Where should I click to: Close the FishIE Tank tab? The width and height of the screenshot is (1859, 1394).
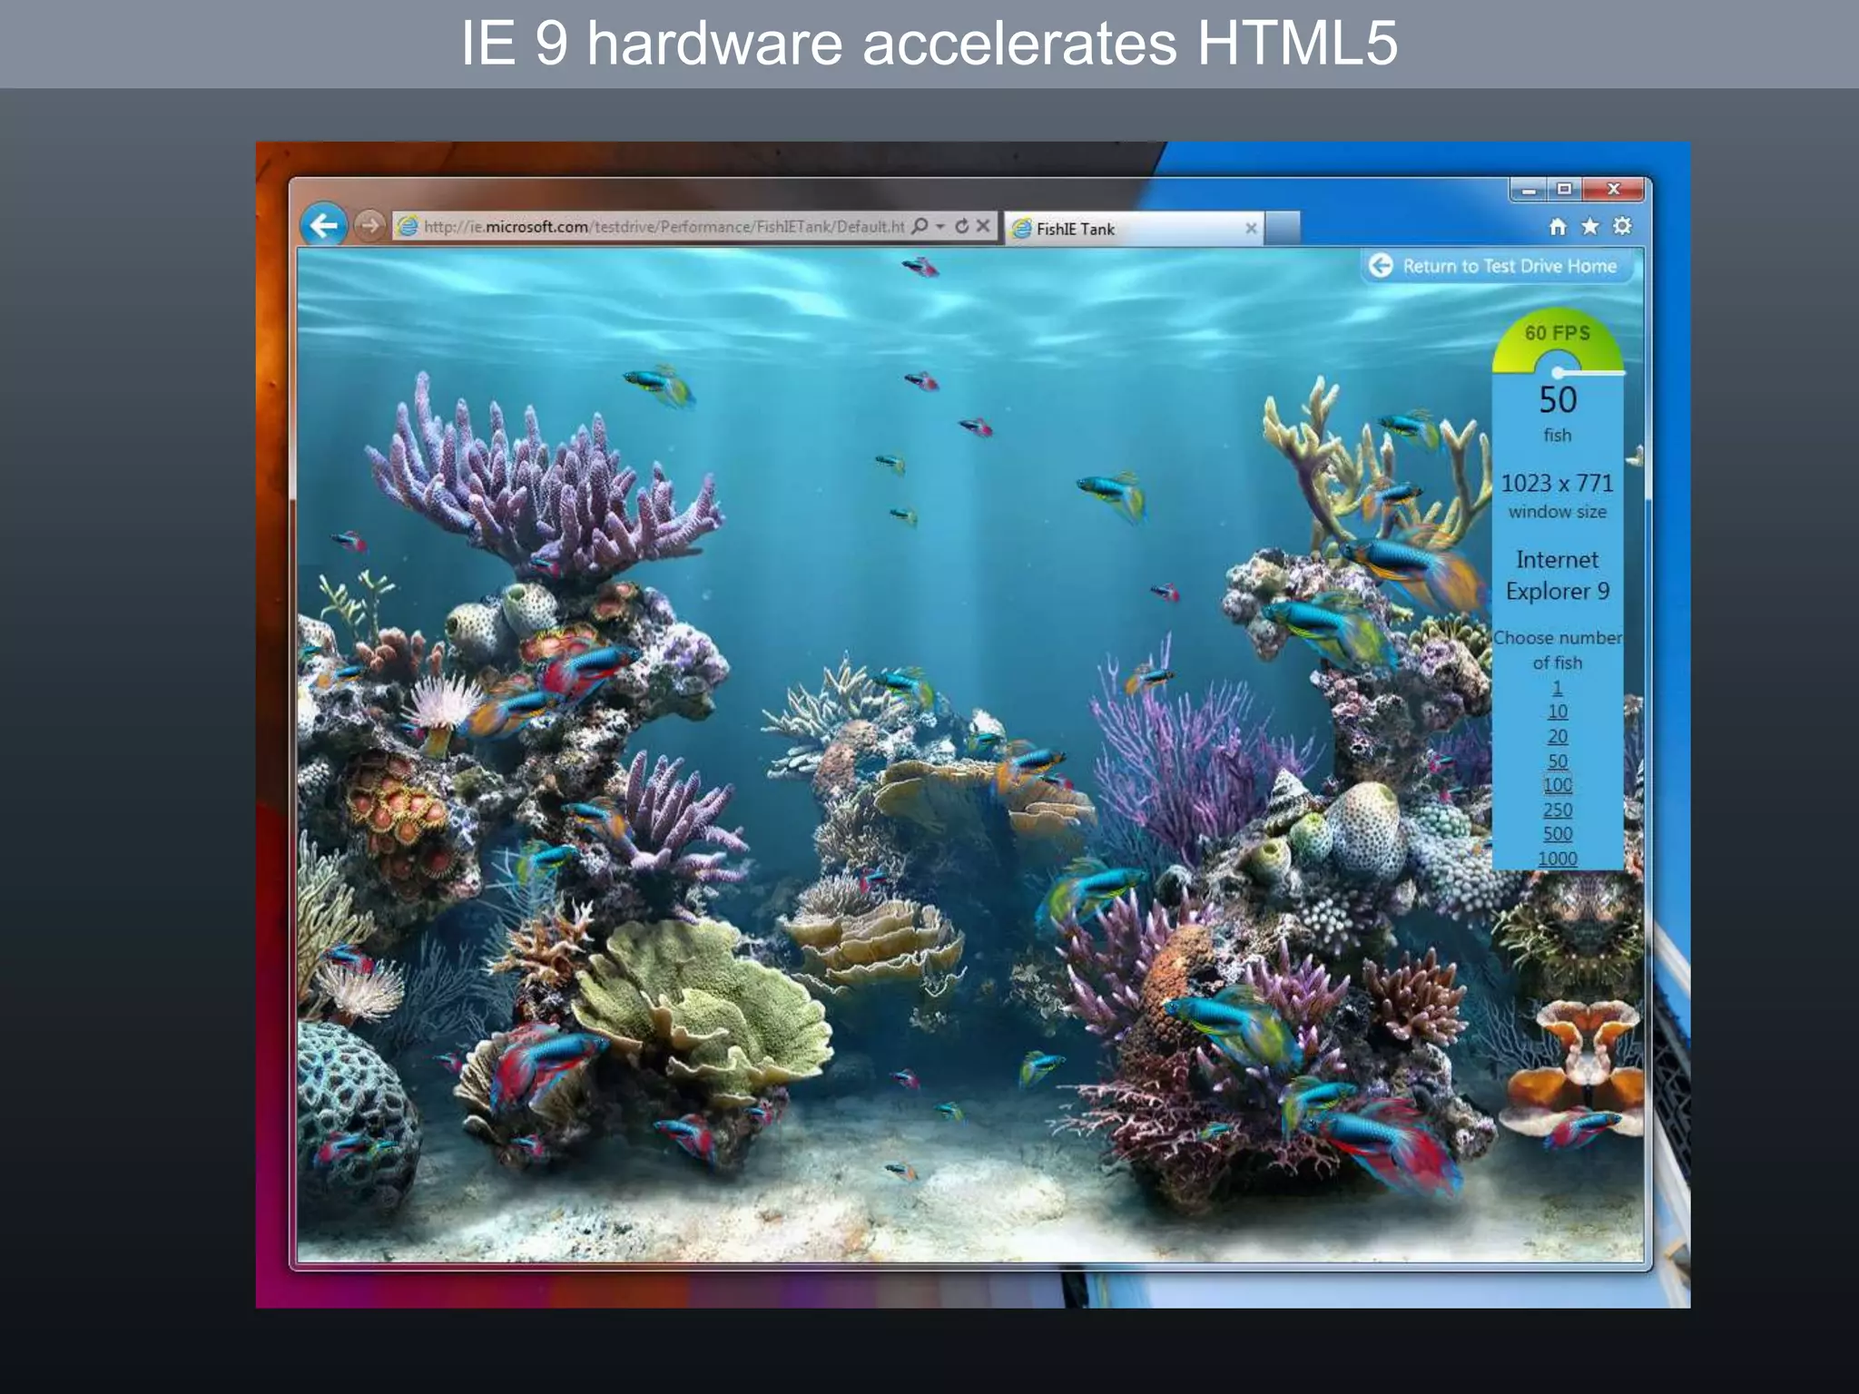point(1251,229)
